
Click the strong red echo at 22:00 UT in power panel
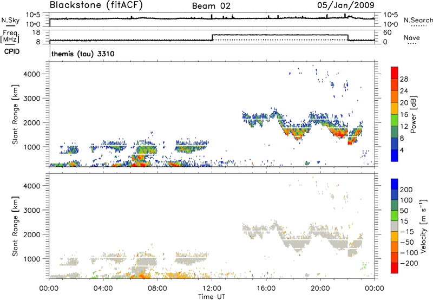coord(350,142)
